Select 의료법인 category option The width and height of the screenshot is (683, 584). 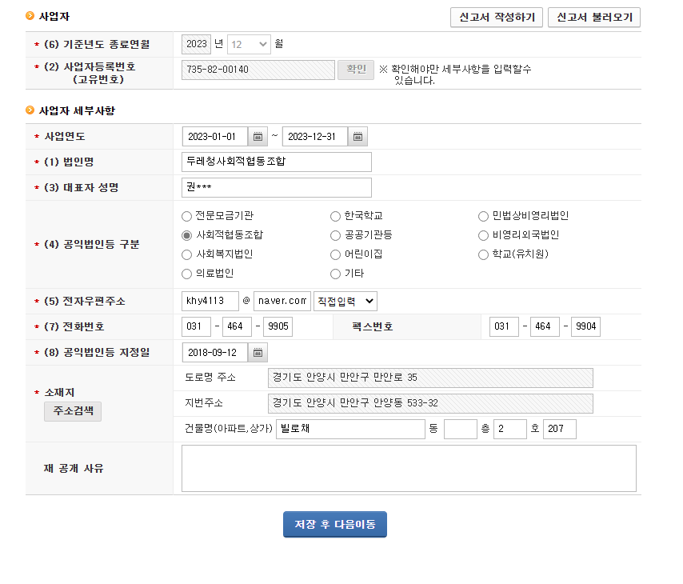[187, 274]
